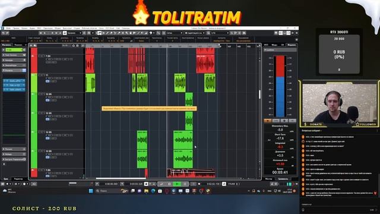Open toolbar setup gear in main toolbar
This screenshot has height=214, width=380.
(x=297, y=33)
